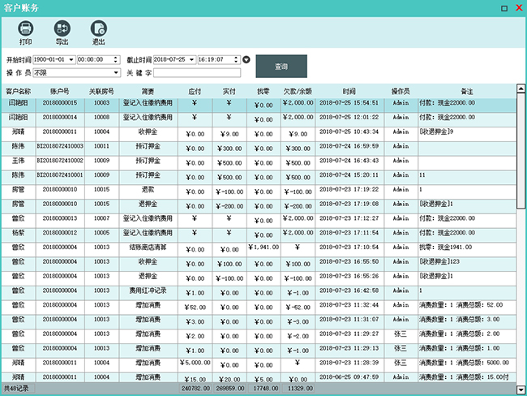The width and height of the screenshot is (527, 396).
Task: Close the 客户账务 window
Action: pos(517,7)
